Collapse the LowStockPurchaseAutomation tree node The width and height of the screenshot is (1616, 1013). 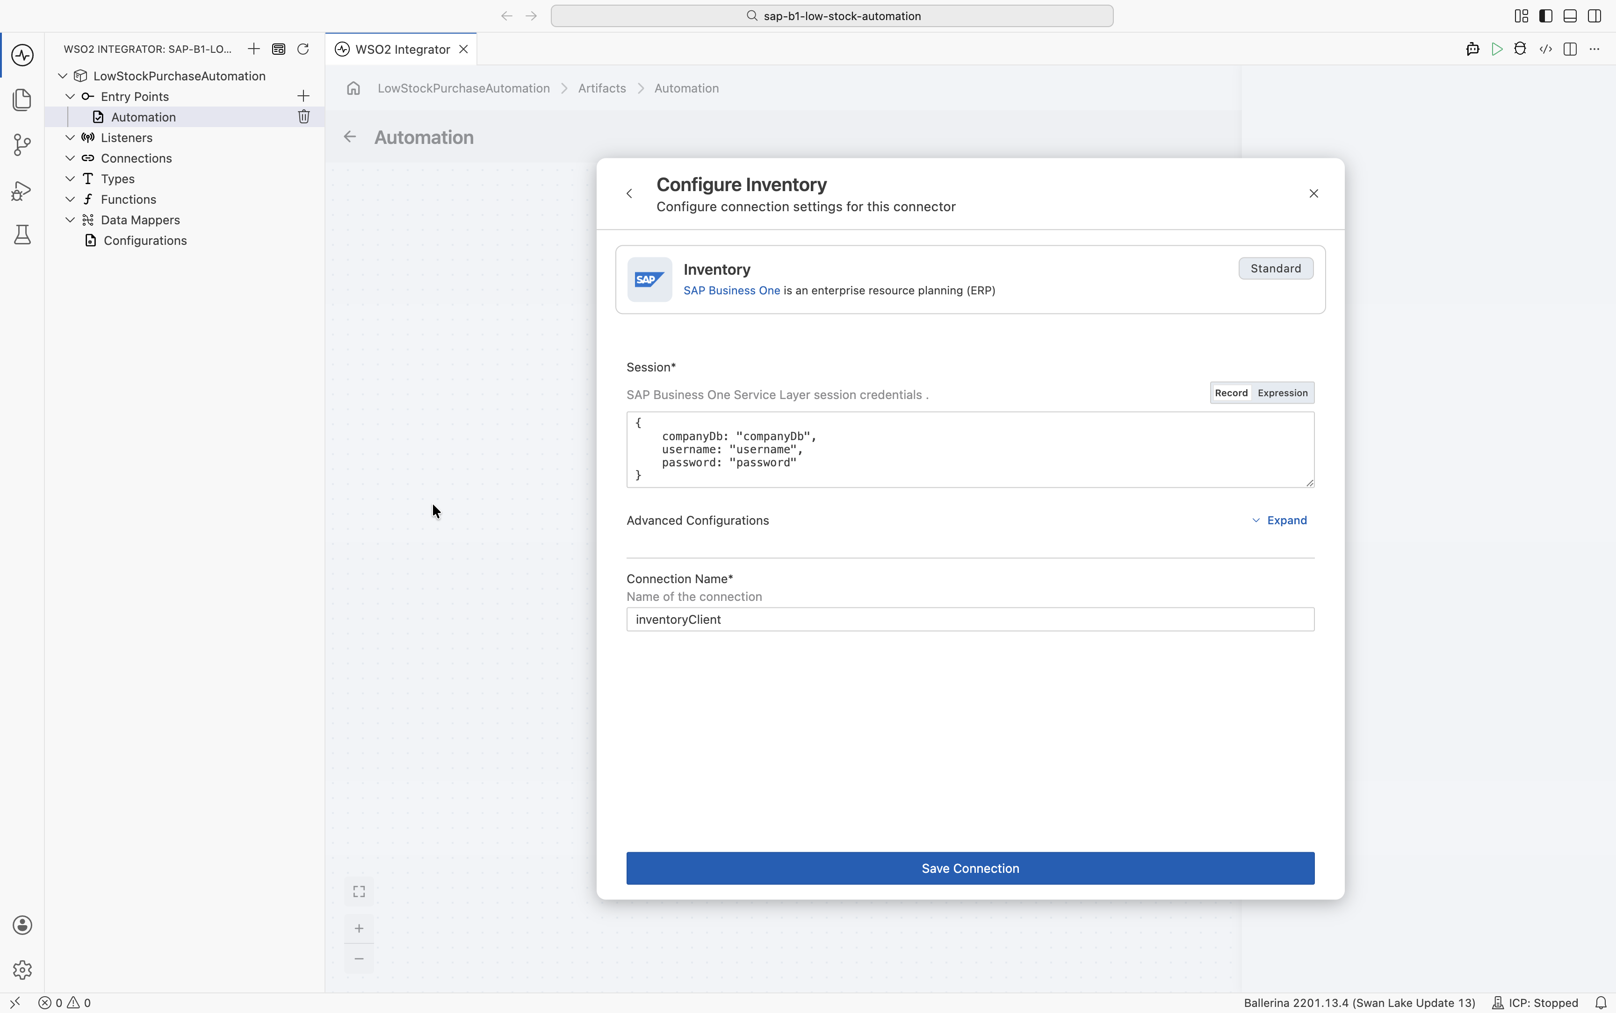click(x=62, y=76)
